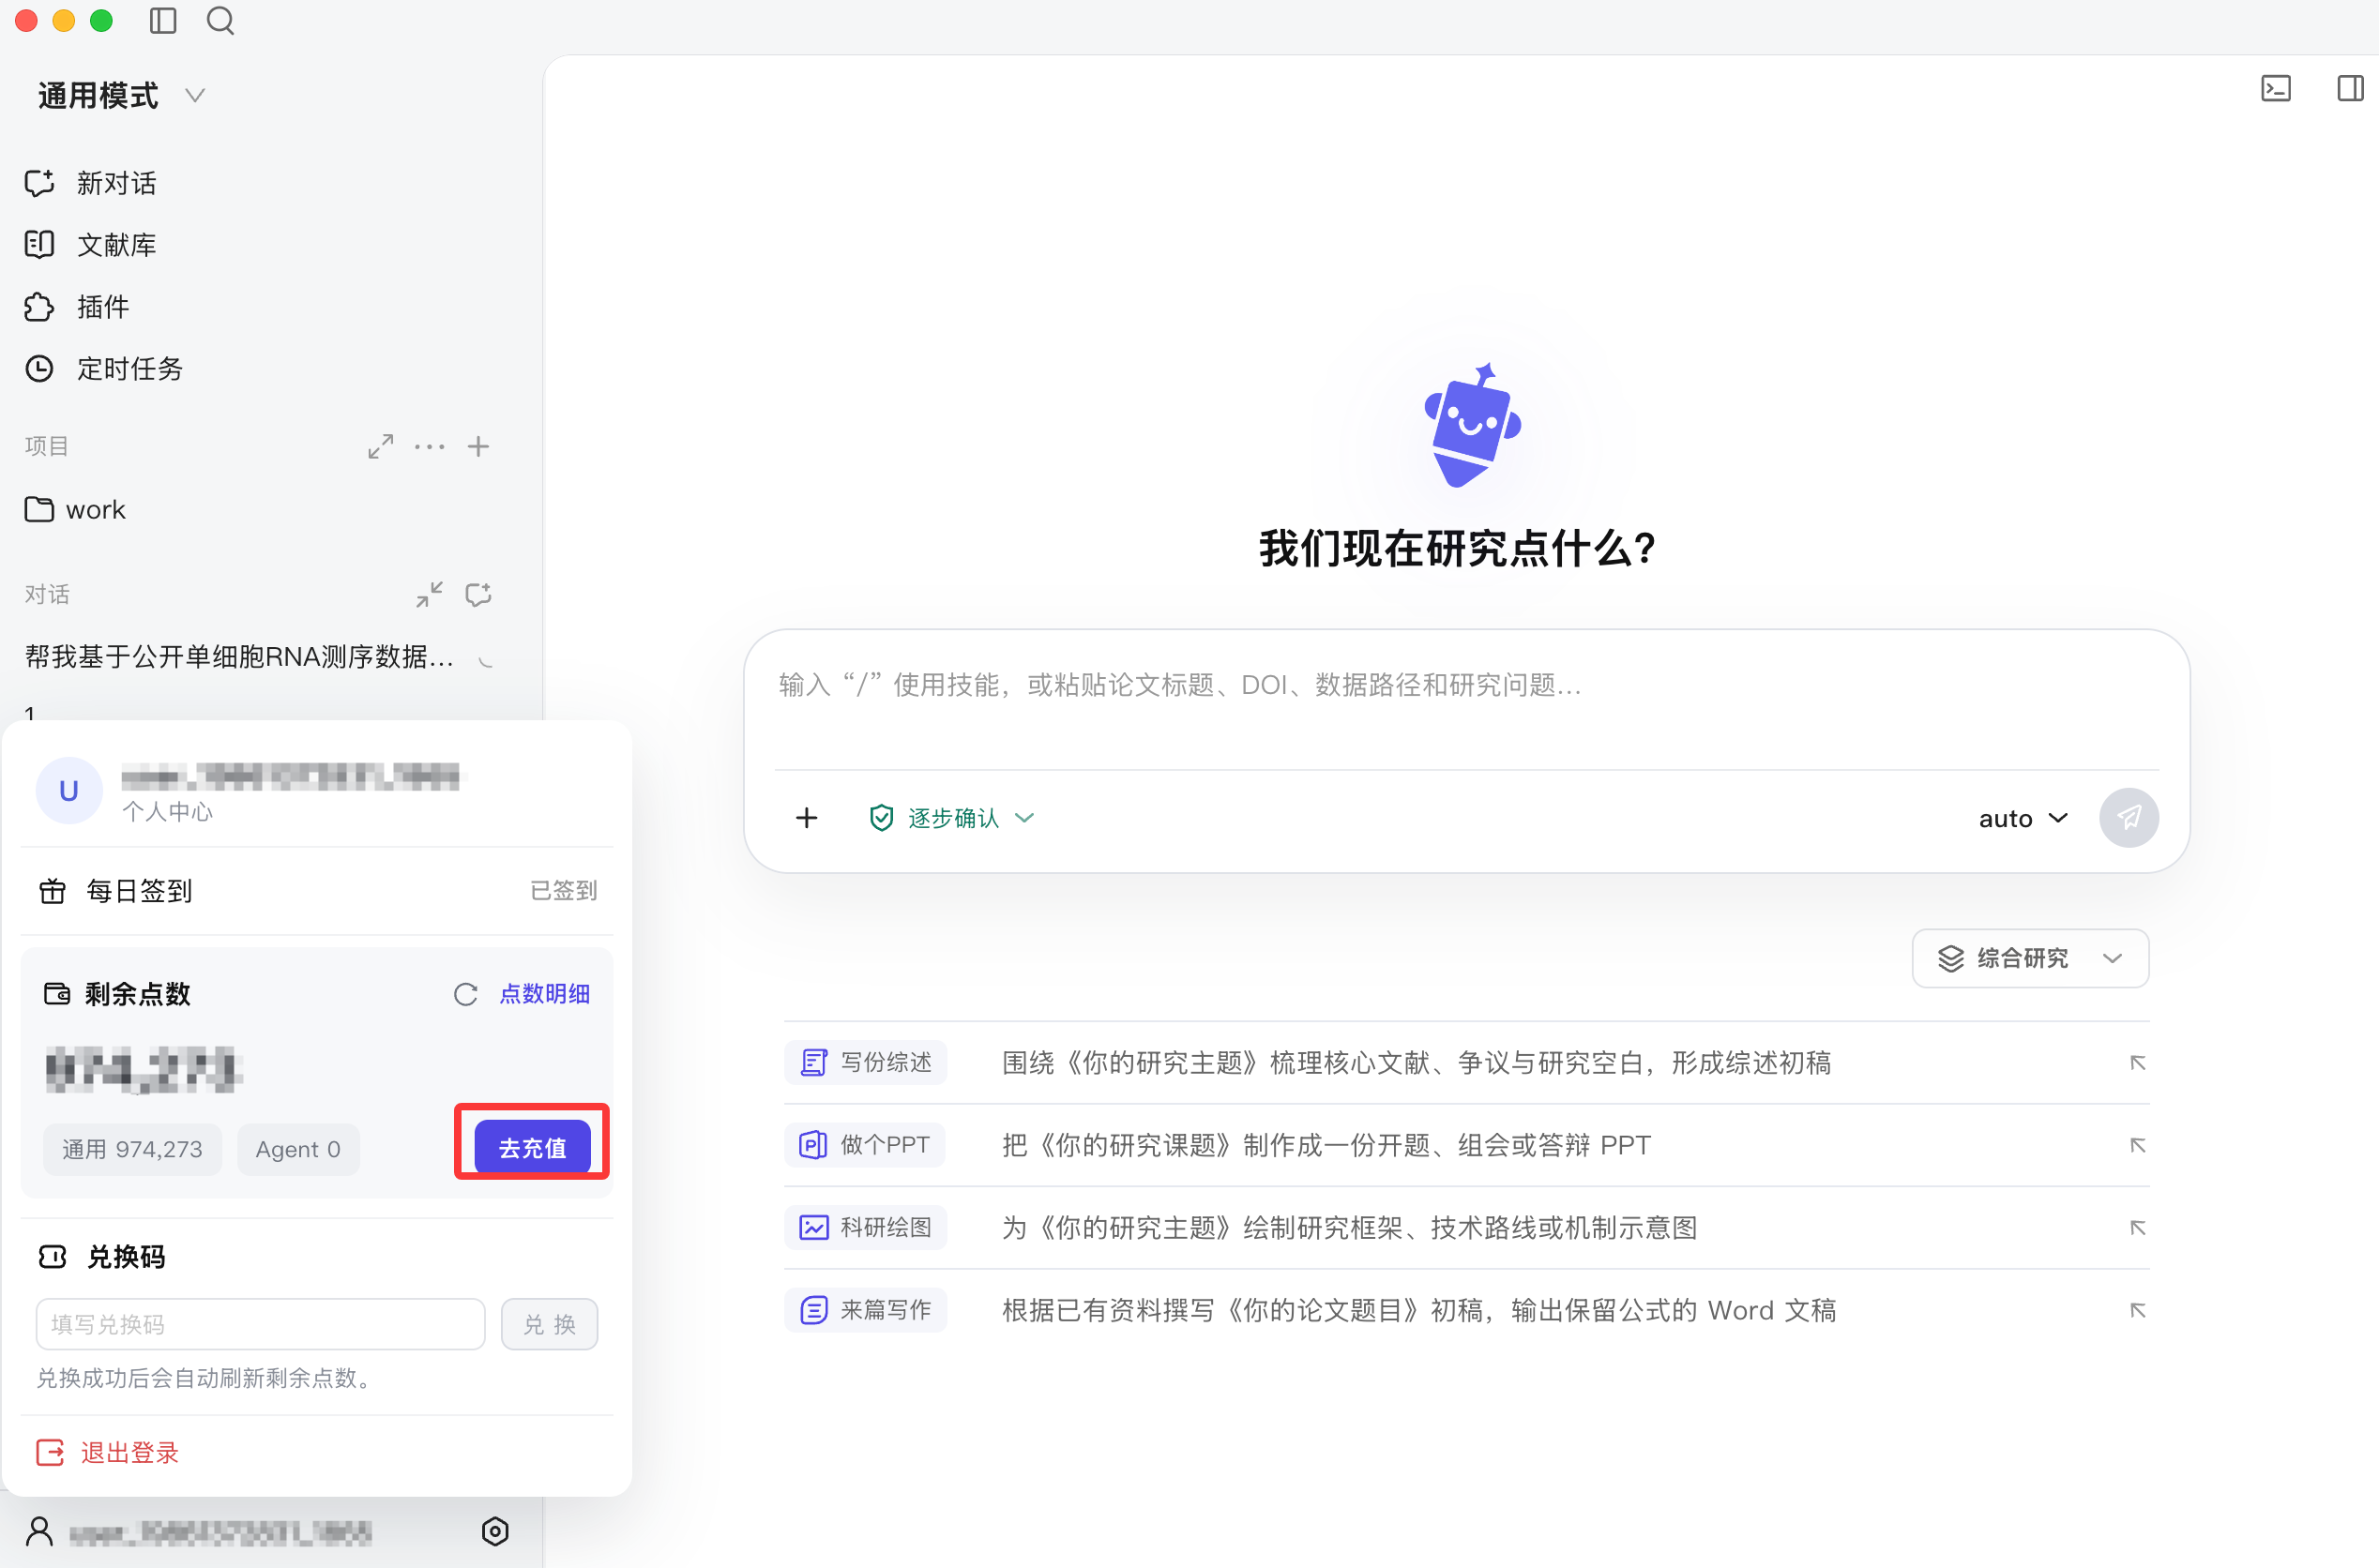
Task: Click the attachment plus icon in input box
Action: pyautogui.click(x=806, y=818)
